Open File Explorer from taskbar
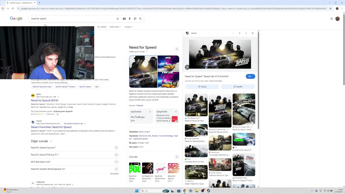The height and width of the screenshot is (194, 345). pos(196,191)
